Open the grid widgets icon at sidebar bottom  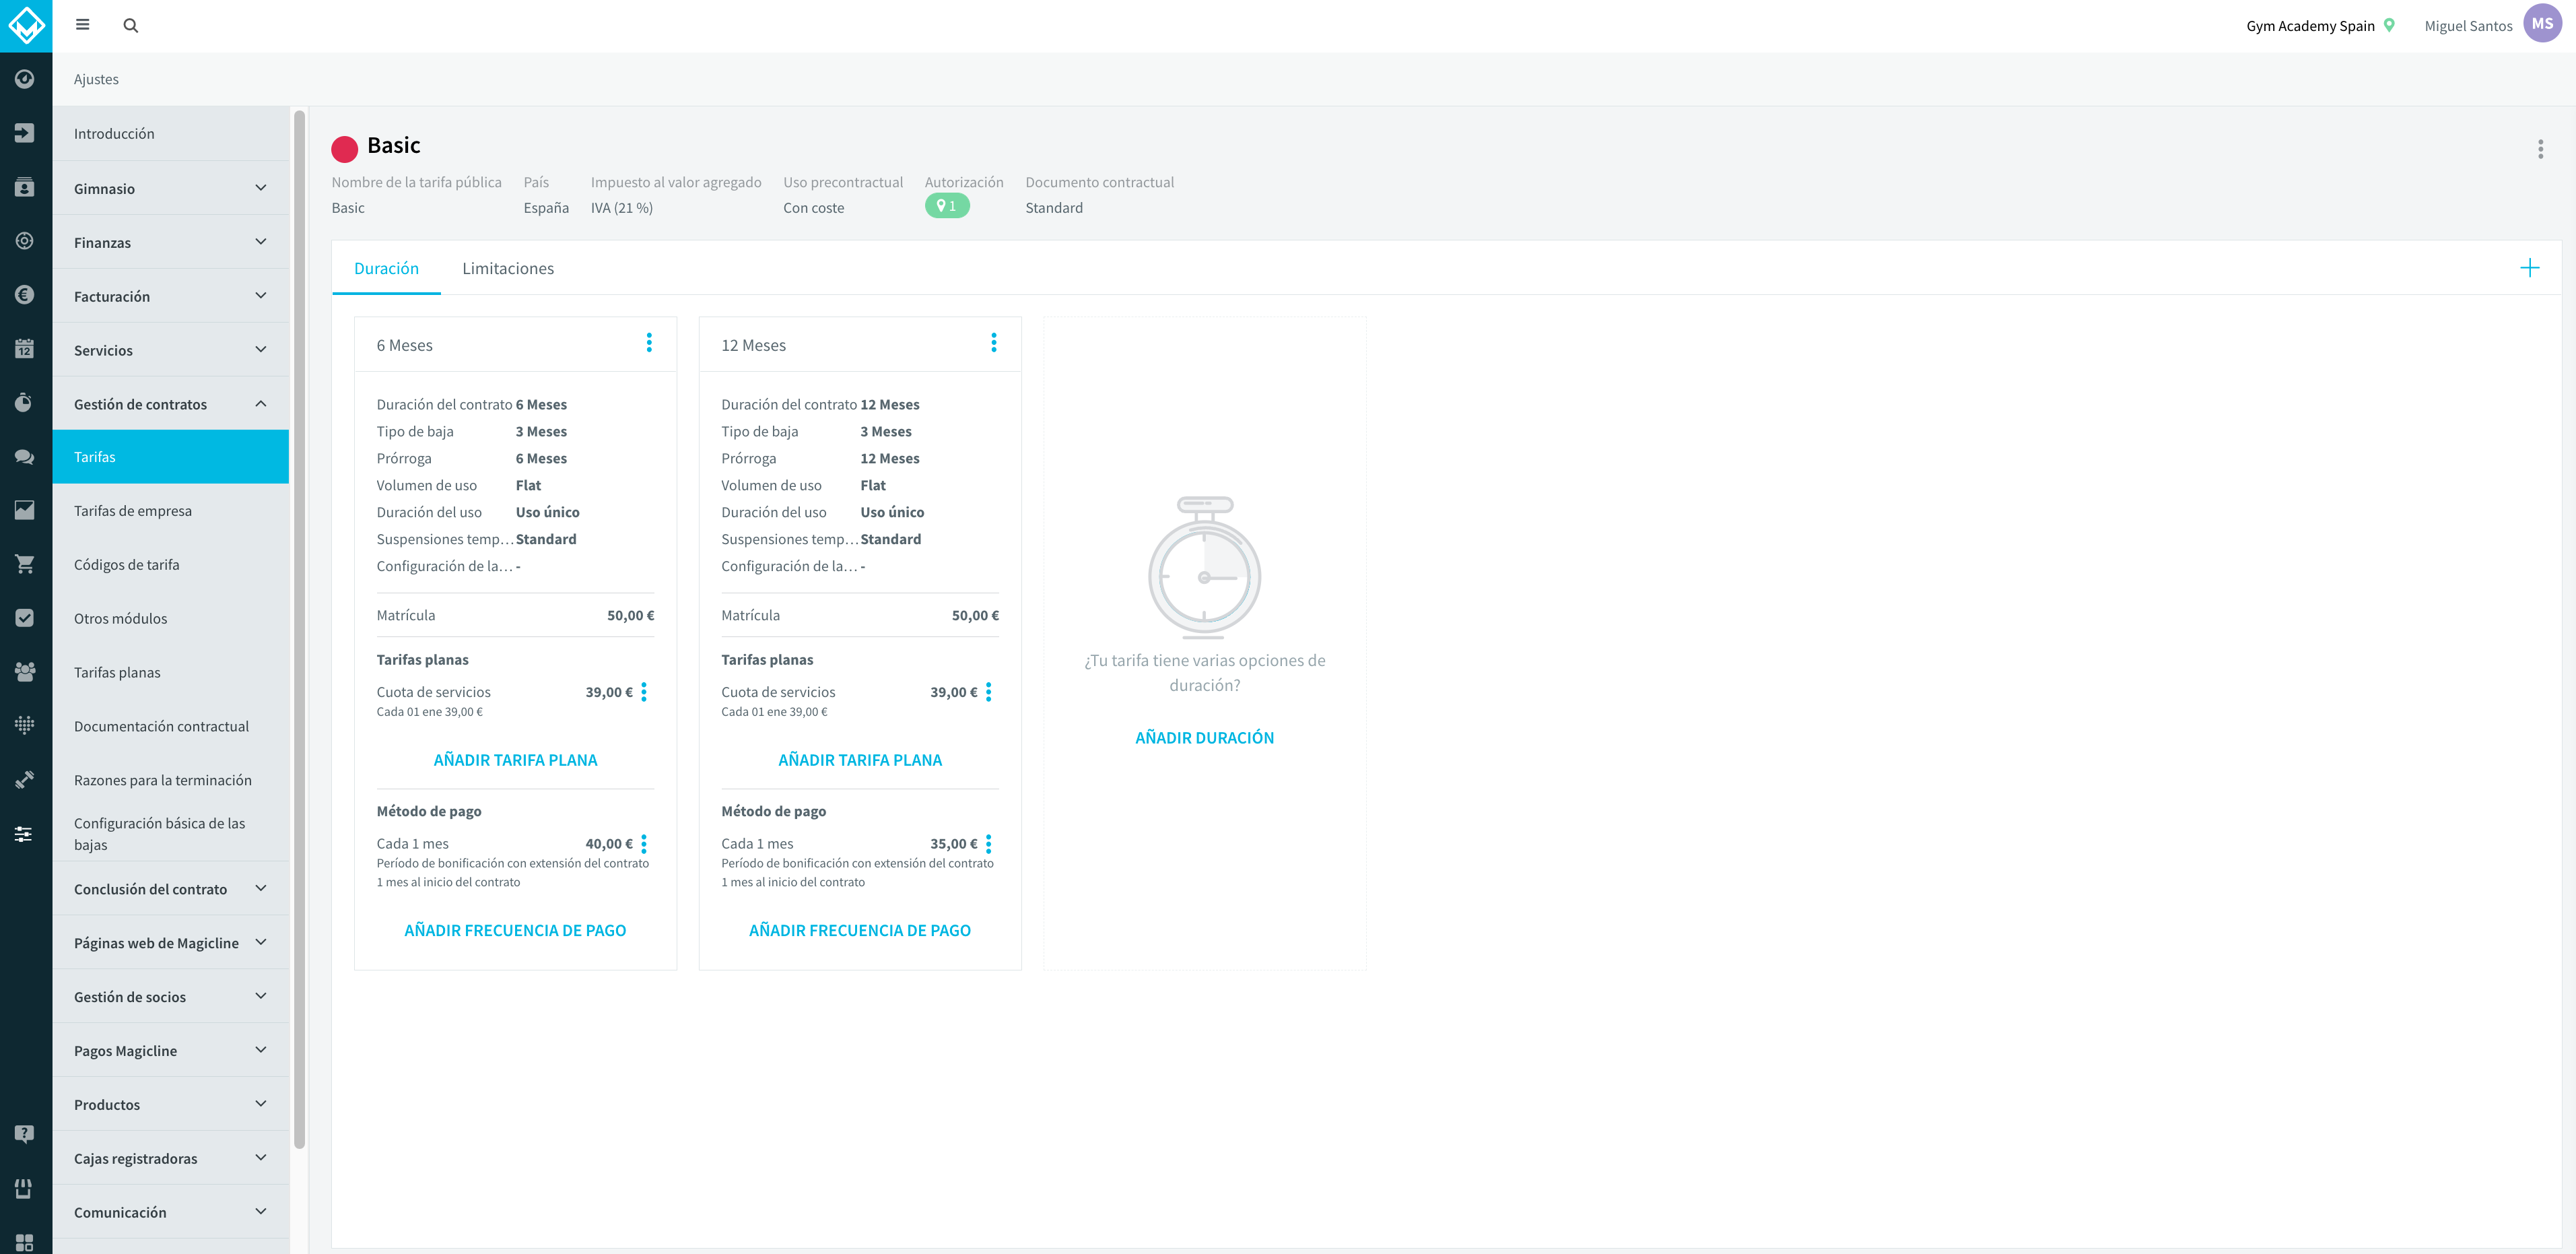click(x=25, y=1242)
